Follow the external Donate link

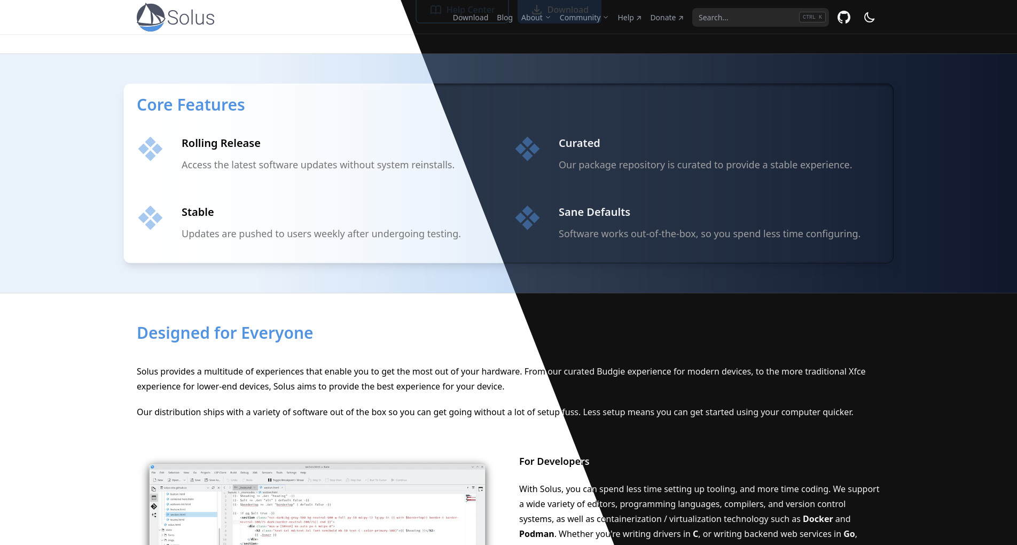(x=666, y=18)
